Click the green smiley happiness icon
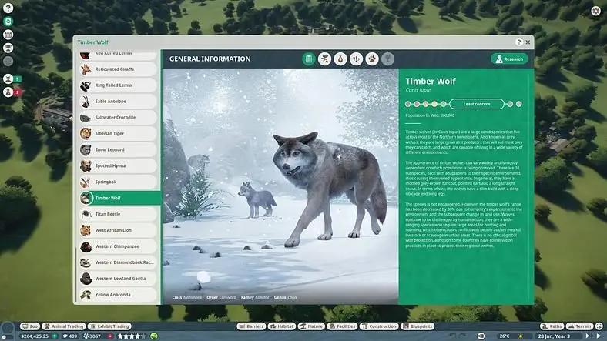The width and height of the screenshot is (607, 341). (154, 336)
